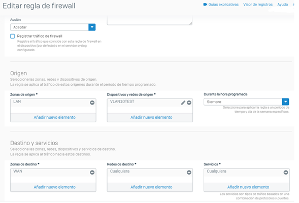Viewport: 299px width, 203px height.
Task: Click the video camera icon by Guías explicativas
Action: 205,5
